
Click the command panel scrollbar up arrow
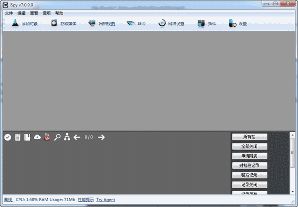click(293, 135)
